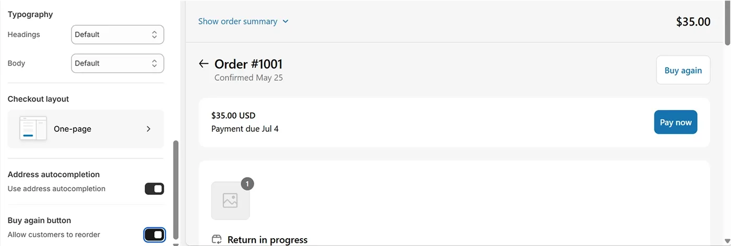
Task: Expand order summary using the chevron arrow
Action: (x=286, y=21)
